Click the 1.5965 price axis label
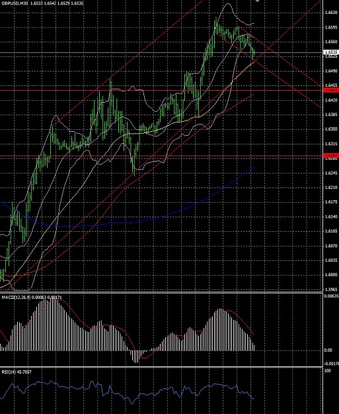339x414 pixels. (331, 289)
